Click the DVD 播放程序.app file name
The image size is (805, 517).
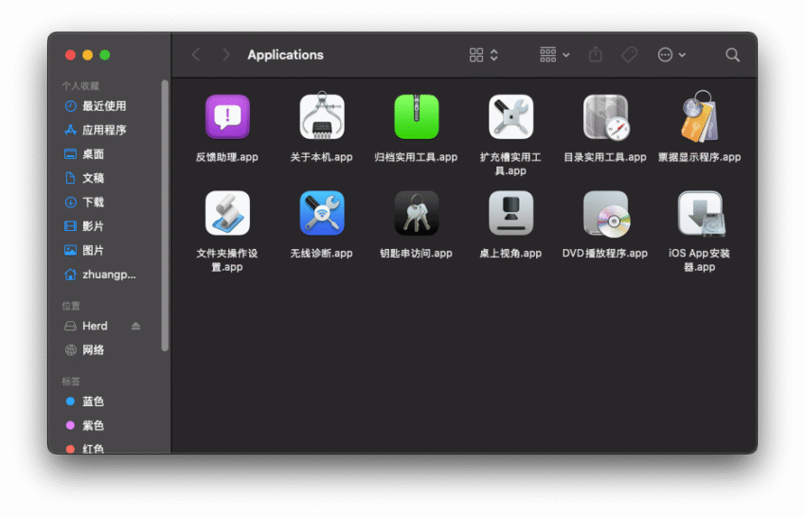(x=605, y=254)
